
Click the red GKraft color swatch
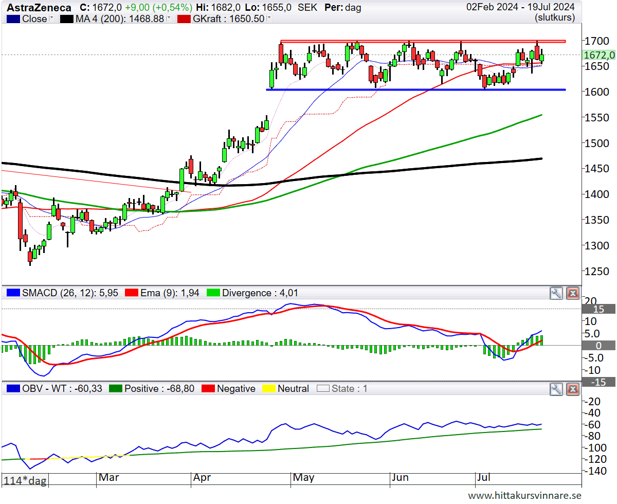click(184, 19)
